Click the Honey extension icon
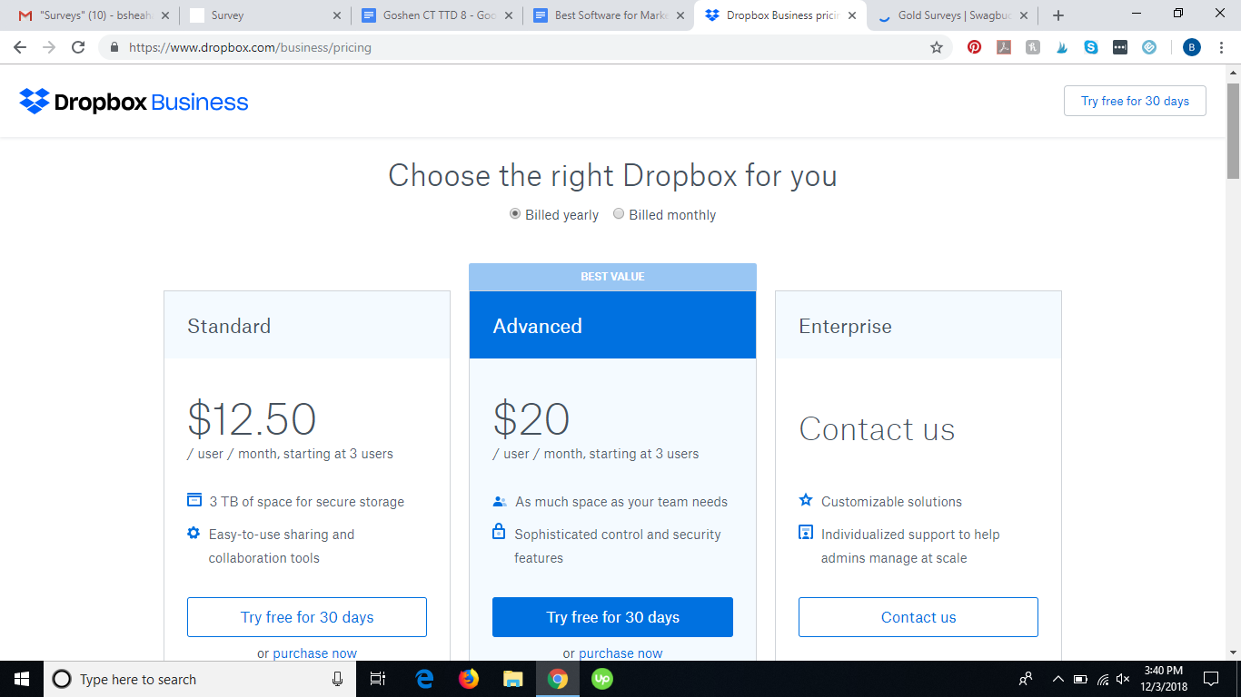The height and width of the screenshot is (697, 1241). point(1033,47)
